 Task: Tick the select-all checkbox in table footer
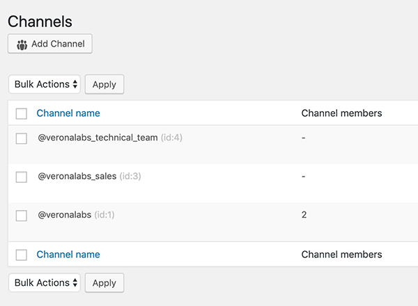pos(22,255)
